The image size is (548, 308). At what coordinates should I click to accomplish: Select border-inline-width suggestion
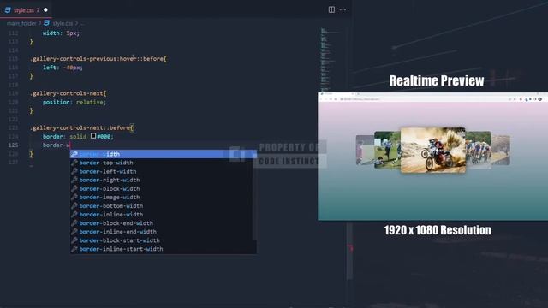click(x=164, y=215)
